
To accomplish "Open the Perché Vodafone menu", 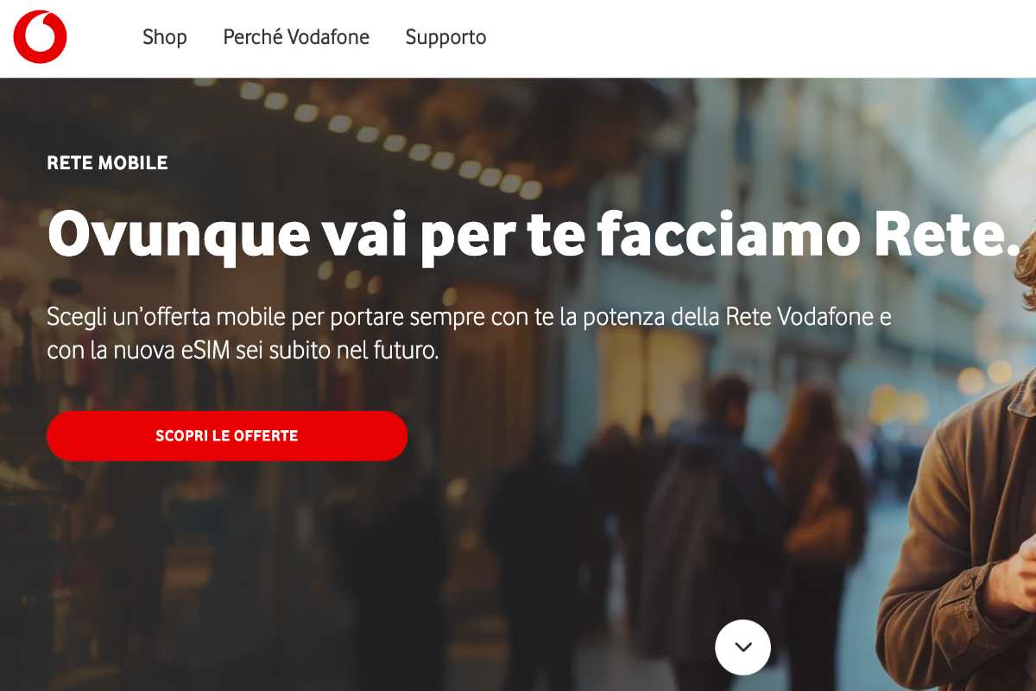I will pyautogui.click(x=296, y=37).
